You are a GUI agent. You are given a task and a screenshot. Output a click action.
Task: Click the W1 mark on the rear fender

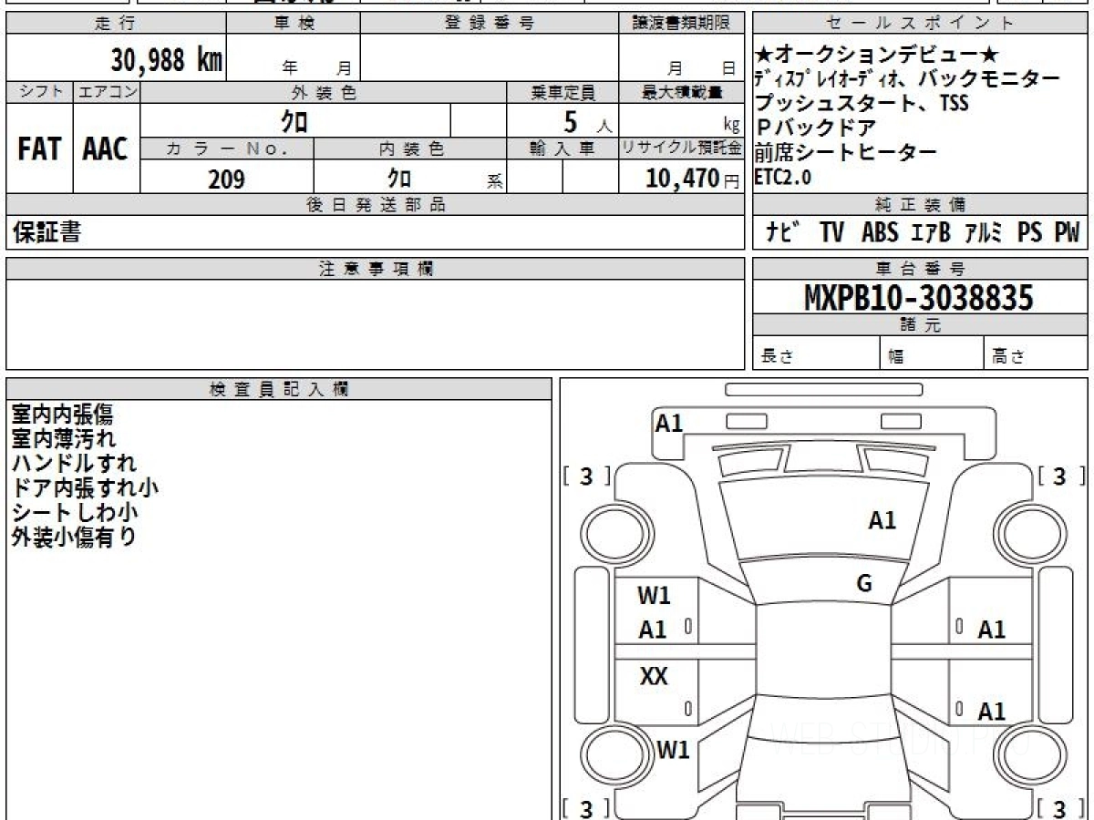(674, 751)
